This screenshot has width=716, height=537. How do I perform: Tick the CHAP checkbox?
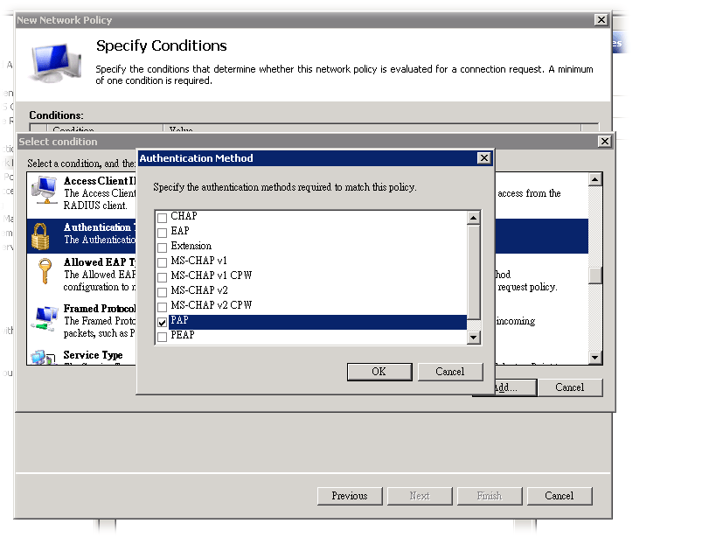pyautogui.click(x=162, y=217)
